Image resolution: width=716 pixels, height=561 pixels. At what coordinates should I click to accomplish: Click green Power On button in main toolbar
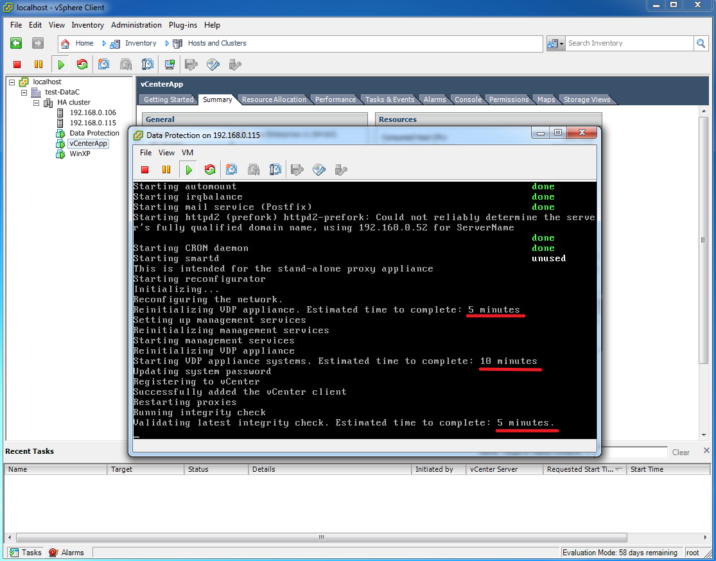[61, 64]
